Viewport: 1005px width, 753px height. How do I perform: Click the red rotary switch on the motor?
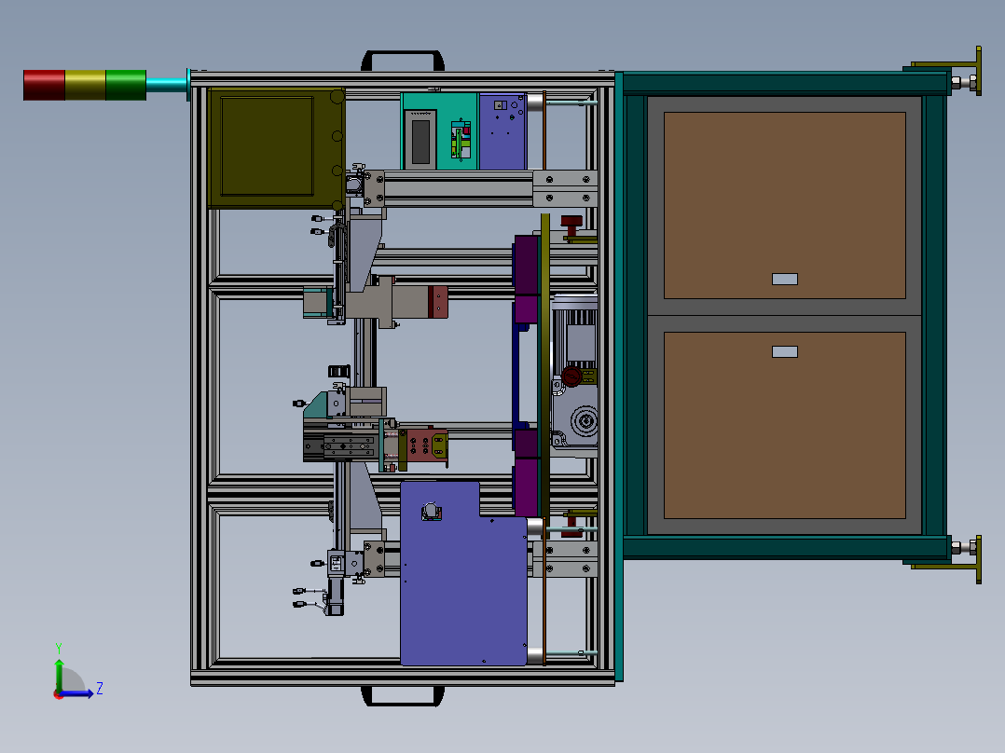pyautogui.click(x=571, y=376)
